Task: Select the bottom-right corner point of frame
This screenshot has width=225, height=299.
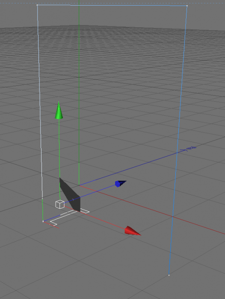Action: 169,275
